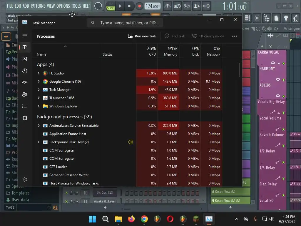Toggle mute on Vocals Big Delay track

click(284, 113)
